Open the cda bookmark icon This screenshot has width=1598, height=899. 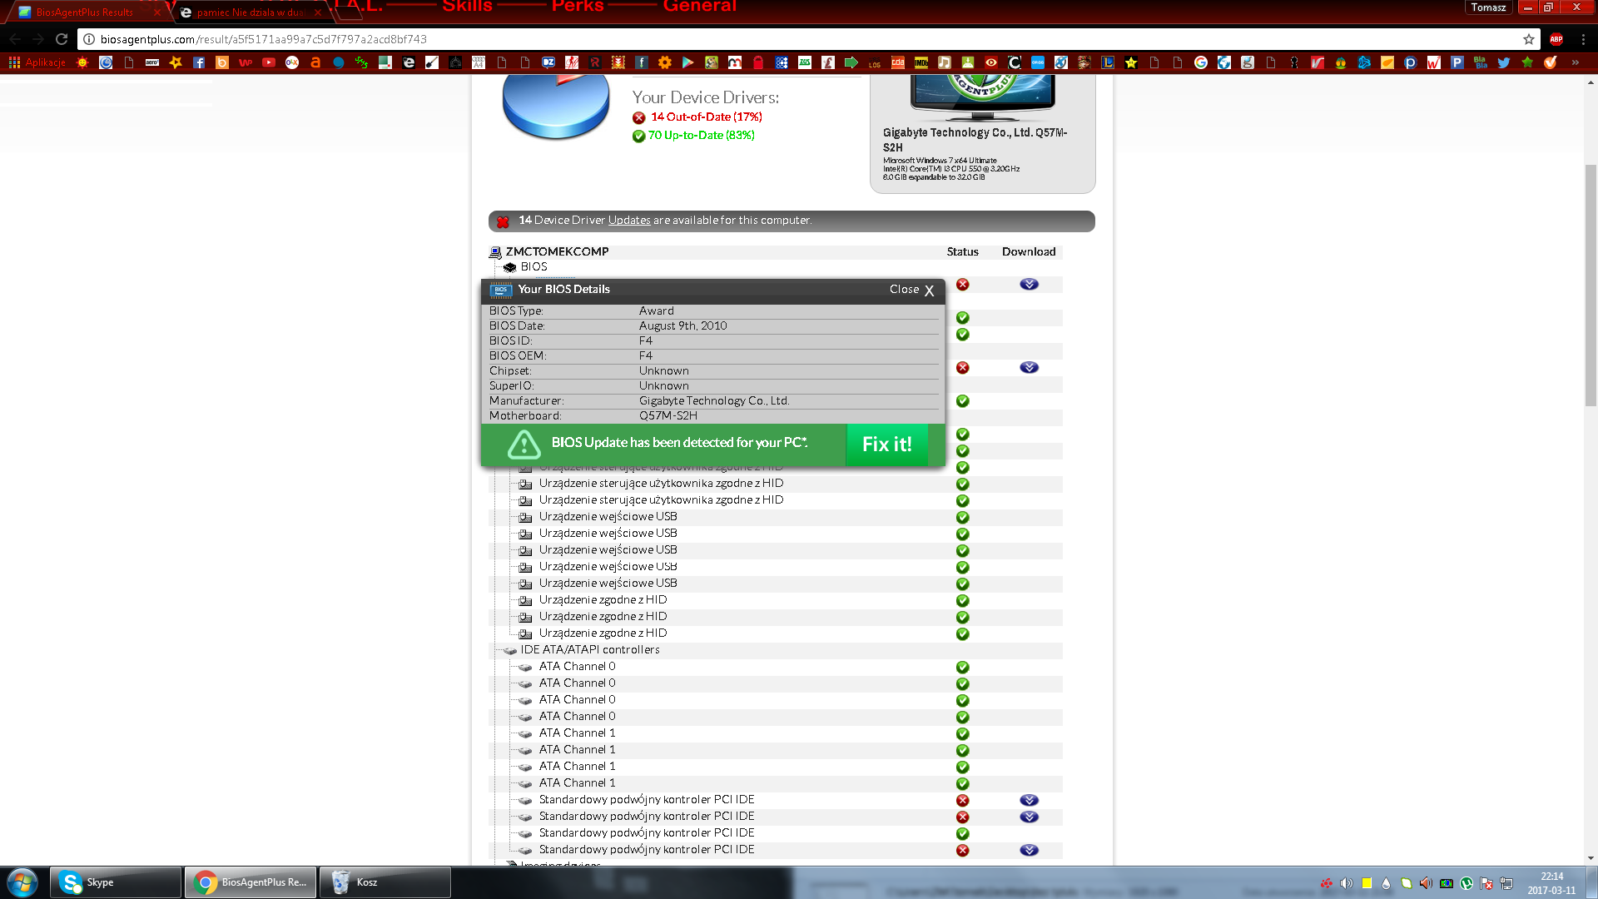pos(898,62)
